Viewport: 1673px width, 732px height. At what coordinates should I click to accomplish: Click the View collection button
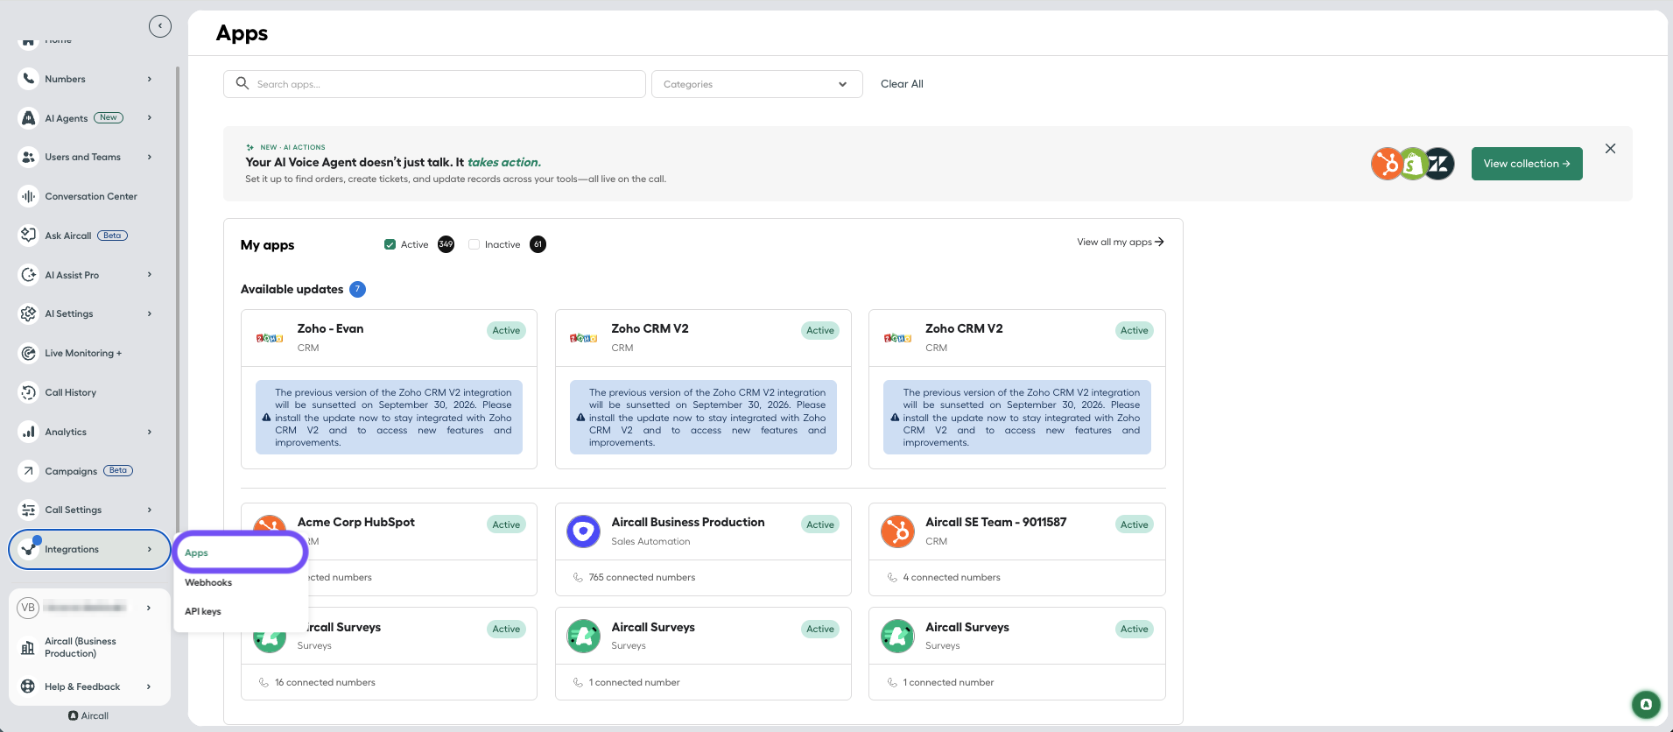click(x=1527, y=164)
